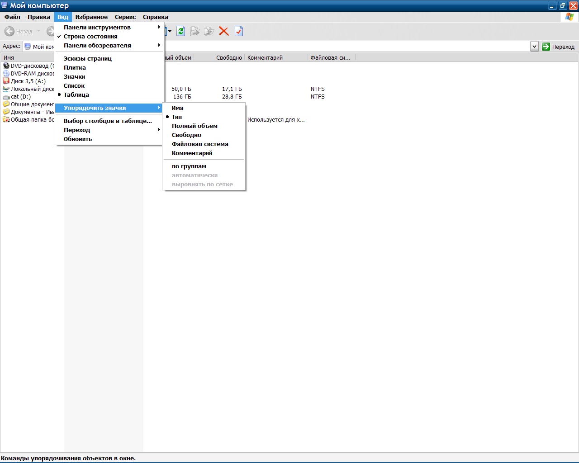Open the Back button history dropdown
579x463 pixels.
pyautogui.click(x=38, y=31)
